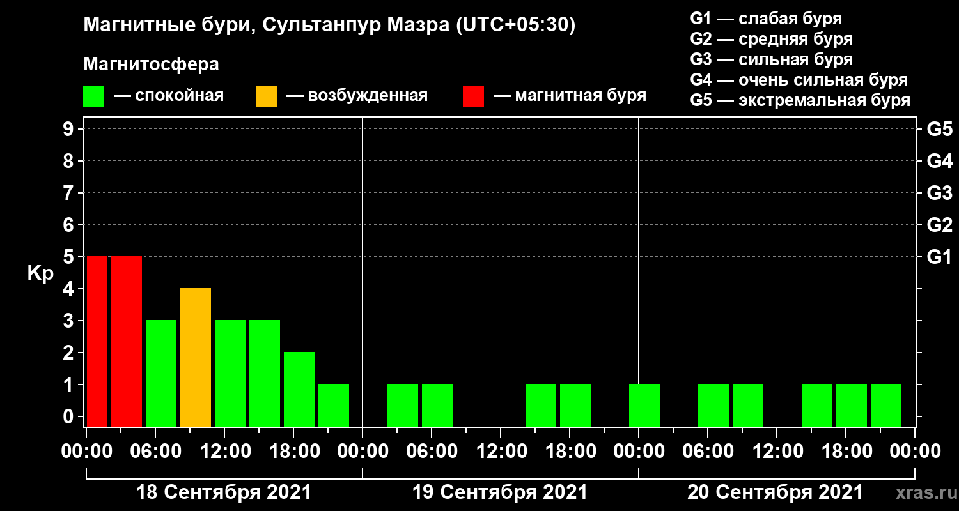Click 'G3 — сильная буря' legend line
The image size is (959, 511).
[771, 59]
